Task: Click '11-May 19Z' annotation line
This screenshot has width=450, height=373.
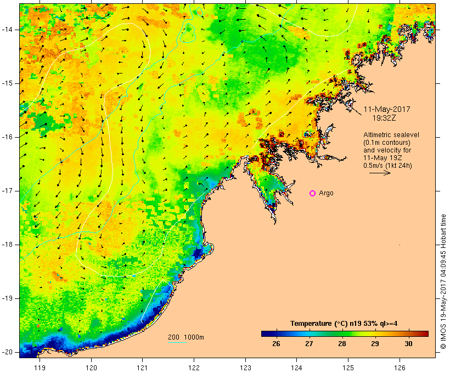Action: pyautogui.click(x=383, y=158)
